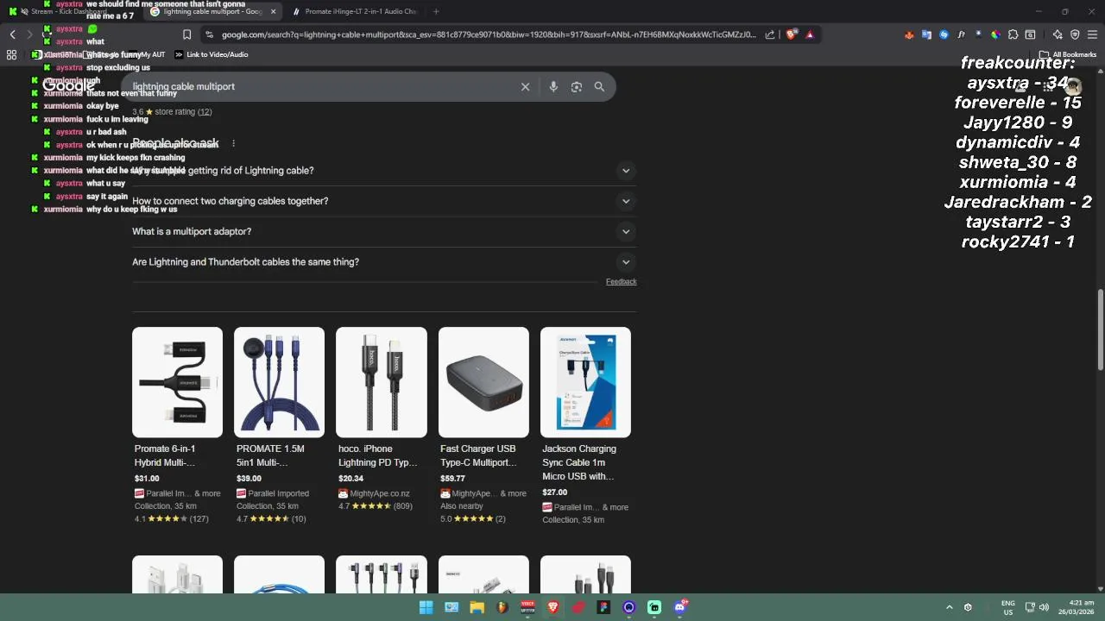Screen dimensions: 1105x621
Task: Click the $59.77 price text
Action: point(452,478)
